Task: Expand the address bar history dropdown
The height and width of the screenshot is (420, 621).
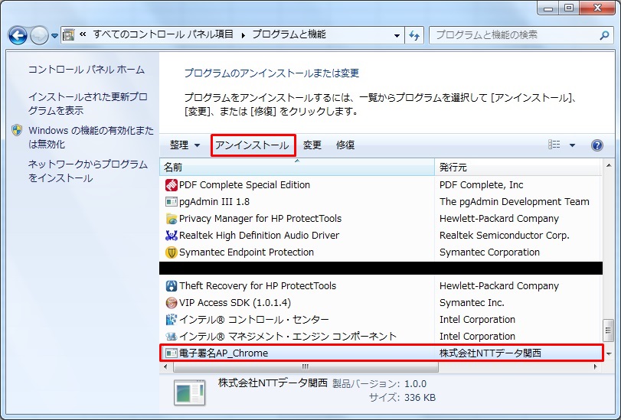Action: pyautogui.click(x=397, y=35)
